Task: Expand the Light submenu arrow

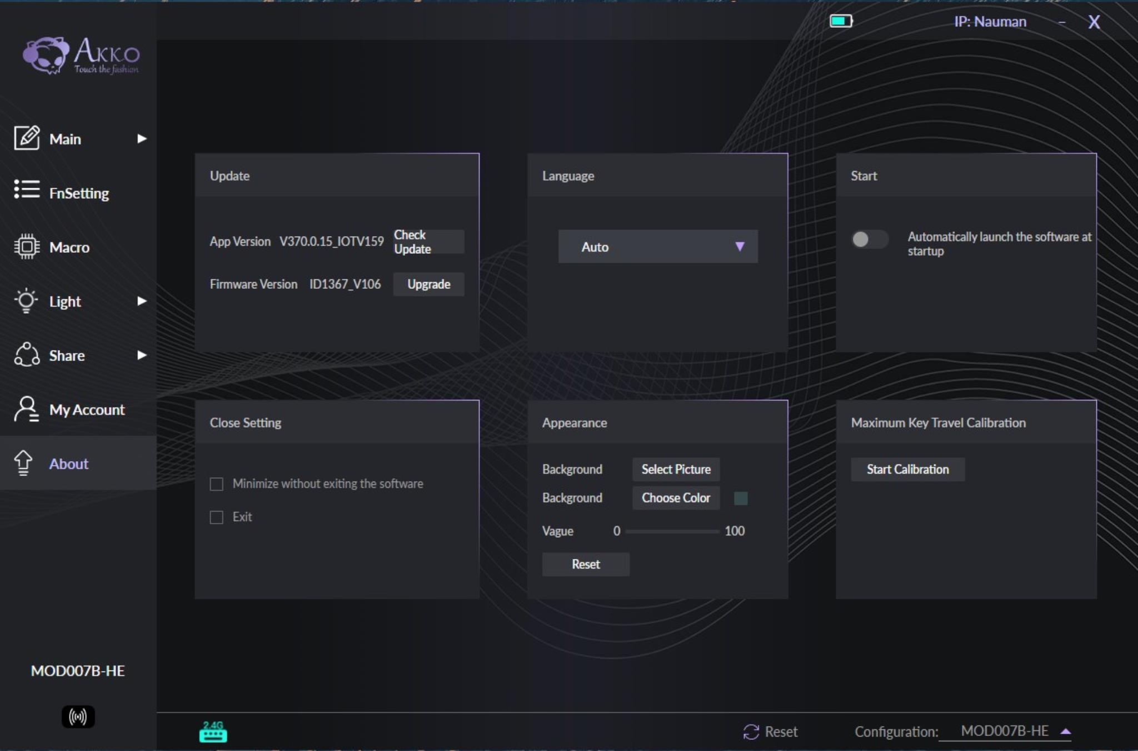Action: [x=142, y=301]
